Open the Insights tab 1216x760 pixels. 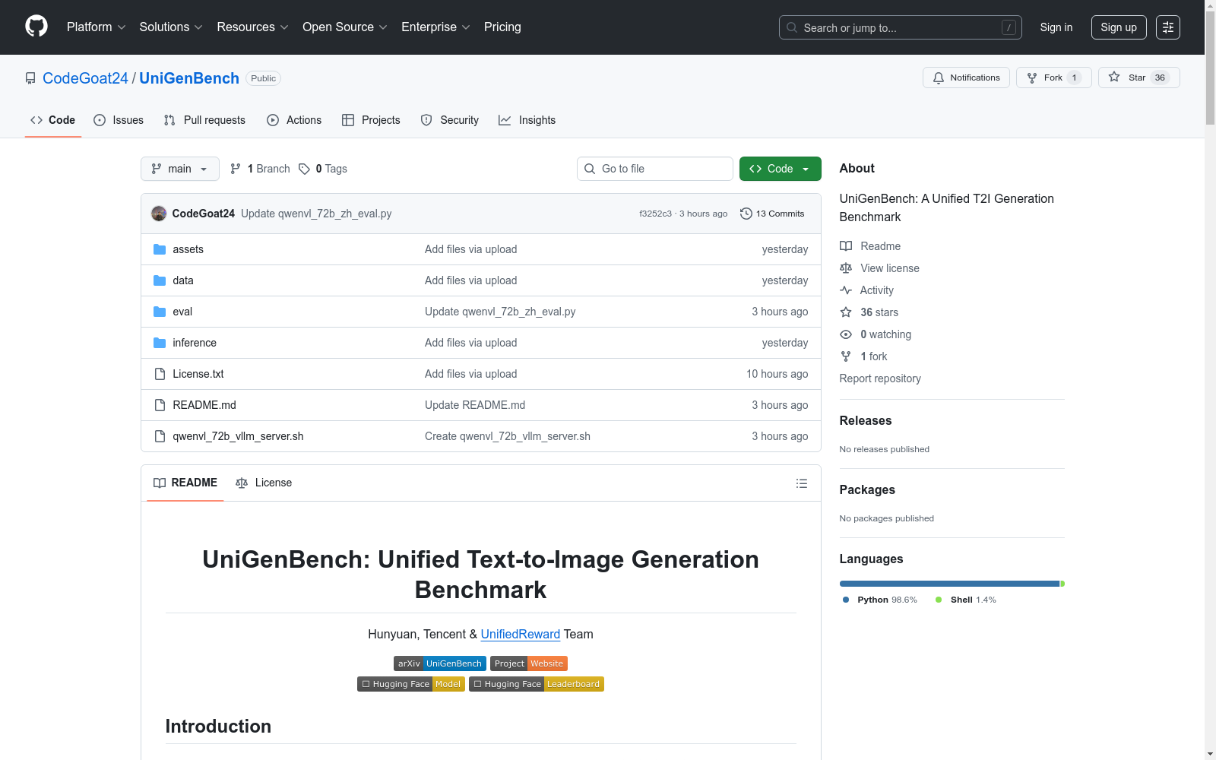pyautogui.click(x=527, y=120)
